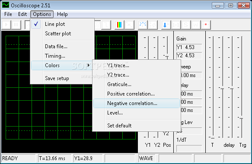Screen dimensions: 252x164
Task: Click the T slider thumb
Action: point(213,137)
